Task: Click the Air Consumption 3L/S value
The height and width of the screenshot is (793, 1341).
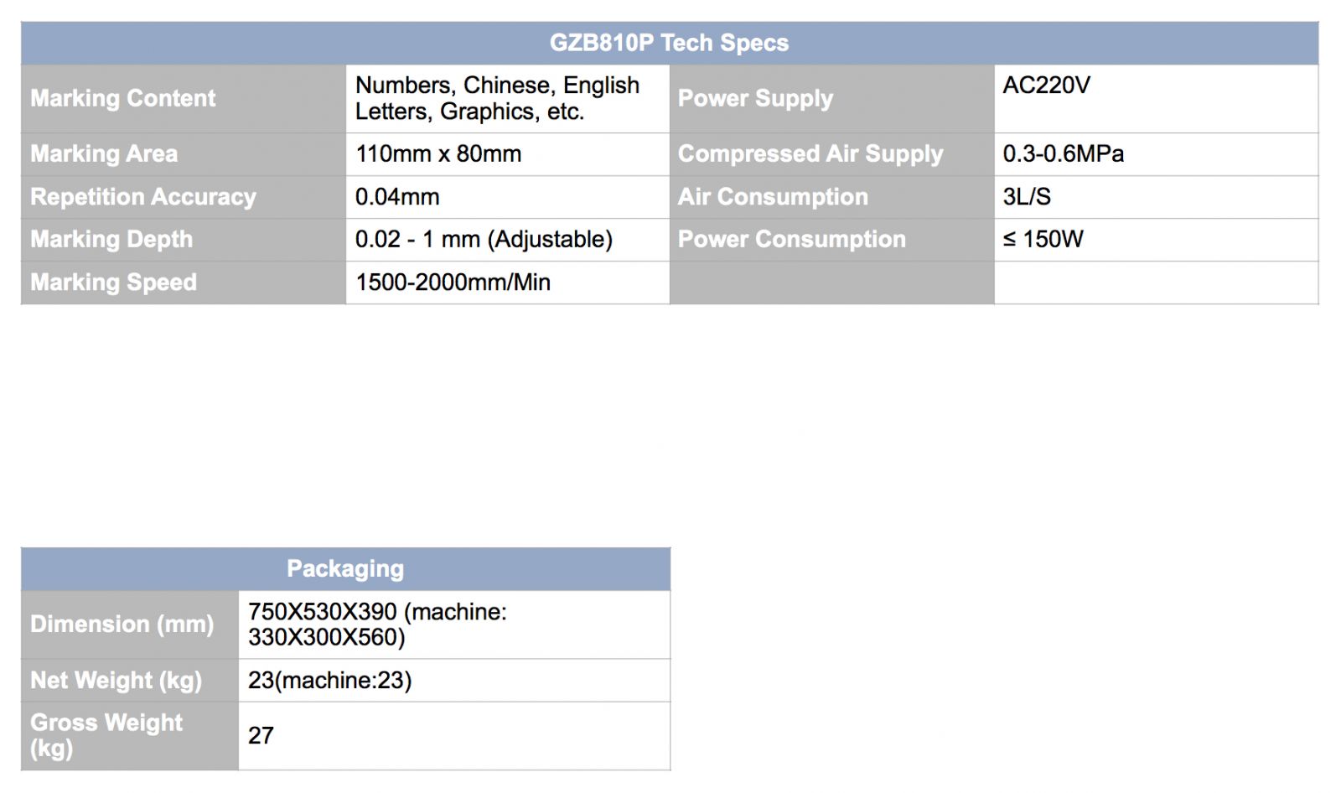Action: [x=1027, y=197]
